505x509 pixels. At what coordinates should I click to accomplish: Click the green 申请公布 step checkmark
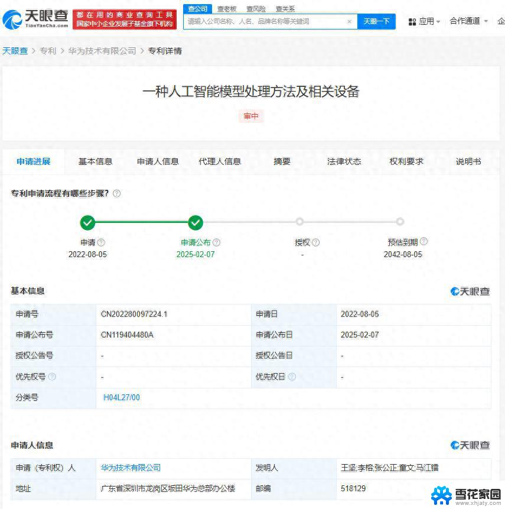pyautogui.click(x=196, y=222)
